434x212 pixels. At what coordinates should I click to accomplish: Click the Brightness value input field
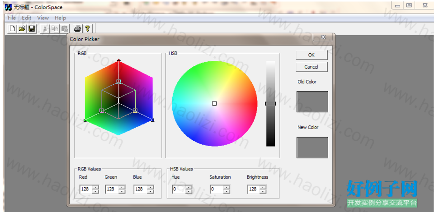click(254, 189)
